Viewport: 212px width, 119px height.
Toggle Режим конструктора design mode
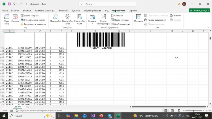pyautogui.click(x=103, y=20)
